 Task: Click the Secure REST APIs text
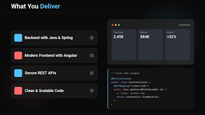click(x=40, y=73)
